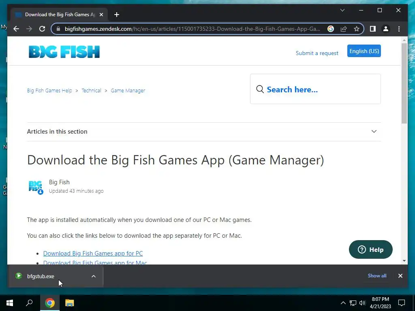Open Big Fish Games Help breadcrumb
The height and width of the screenshot is (311, 415).
pos(49,90)
